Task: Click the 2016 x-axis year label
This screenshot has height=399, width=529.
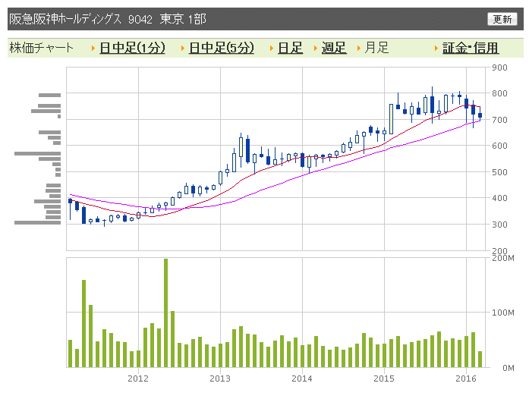Action: pyautogui.click(x=466, y=379)
